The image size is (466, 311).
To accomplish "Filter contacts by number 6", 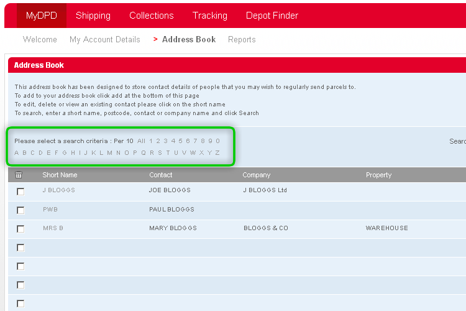I will (x=188, y=141).
